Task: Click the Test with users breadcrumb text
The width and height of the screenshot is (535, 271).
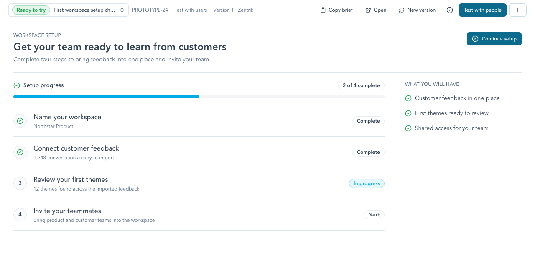Action: tap(191, 10)
